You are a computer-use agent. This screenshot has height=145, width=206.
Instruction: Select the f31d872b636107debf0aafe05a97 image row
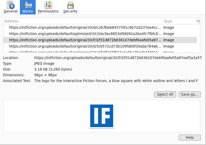[100, 40]
